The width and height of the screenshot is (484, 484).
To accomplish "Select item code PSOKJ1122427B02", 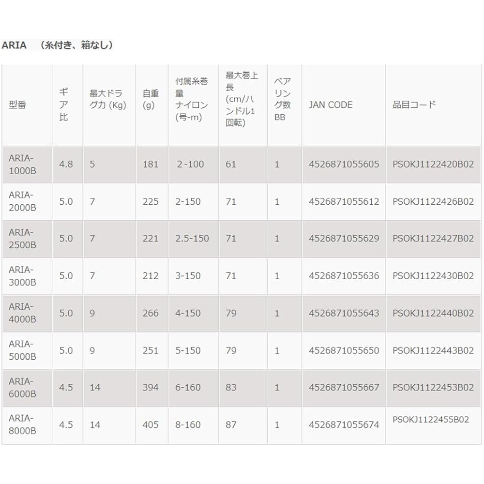I will (433, 239).
